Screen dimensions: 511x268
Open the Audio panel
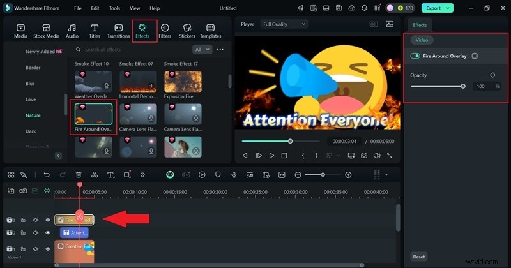tap(72, 31)
